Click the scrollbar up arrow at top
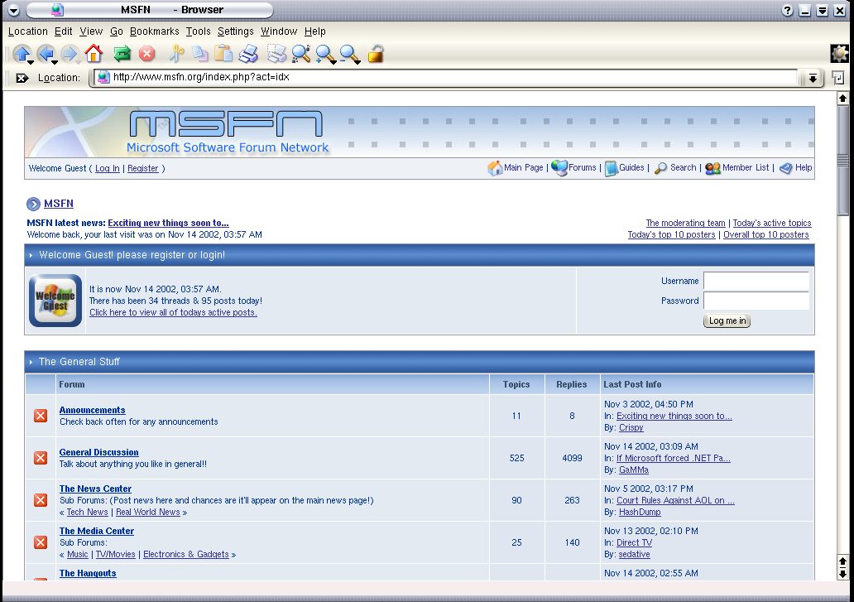854x602 pixels. 843,99
